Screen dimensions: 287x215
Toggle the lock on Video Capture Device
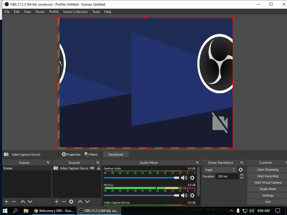(99, 168)
